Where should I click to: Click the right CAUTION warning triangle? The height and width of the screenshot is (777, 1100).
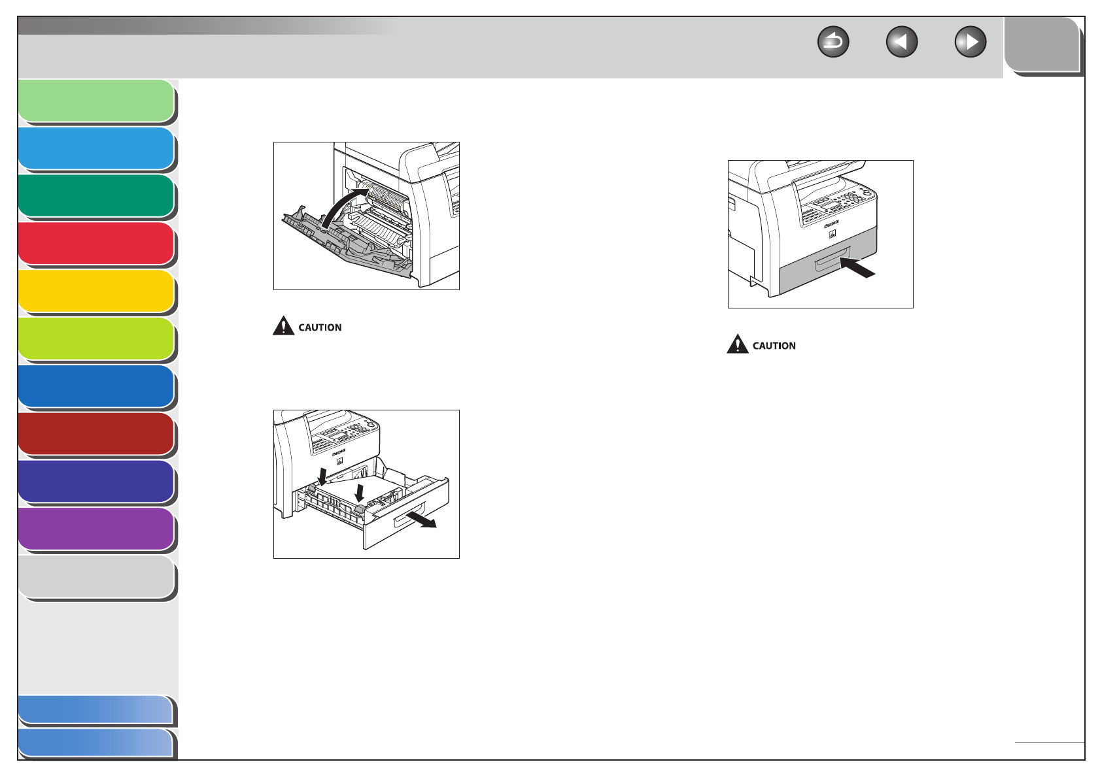point(737,344)
